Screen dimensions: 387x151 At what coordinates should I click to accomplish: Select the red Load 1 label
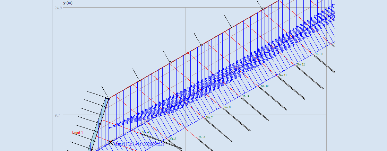pyautogui.click(x=77, y=133)
